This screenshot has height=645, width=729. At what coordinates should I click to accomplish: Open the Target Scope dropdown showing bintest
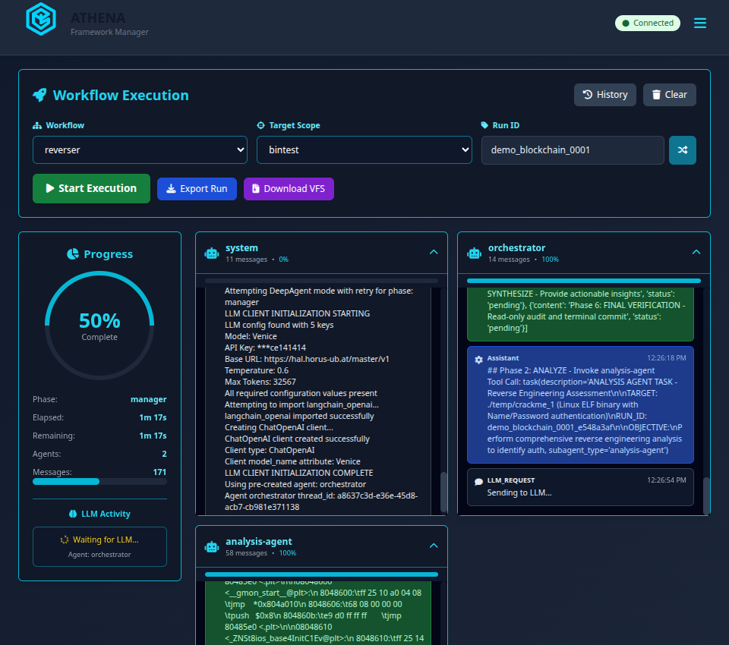point(364,150)
